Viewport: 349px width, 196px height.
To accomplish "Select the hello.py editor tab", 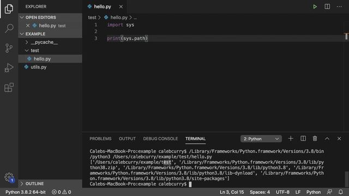I will 105,7.
